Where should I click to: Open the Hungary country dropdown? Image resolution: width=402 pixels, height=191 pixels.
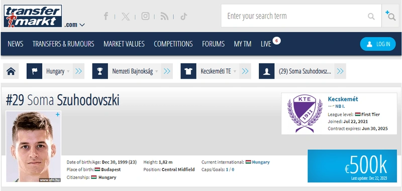(58, 71)
